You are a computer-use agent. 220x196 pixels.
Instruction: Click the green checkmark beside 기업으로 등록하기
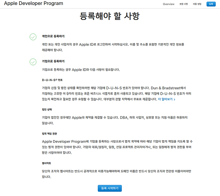coord(33,62)
